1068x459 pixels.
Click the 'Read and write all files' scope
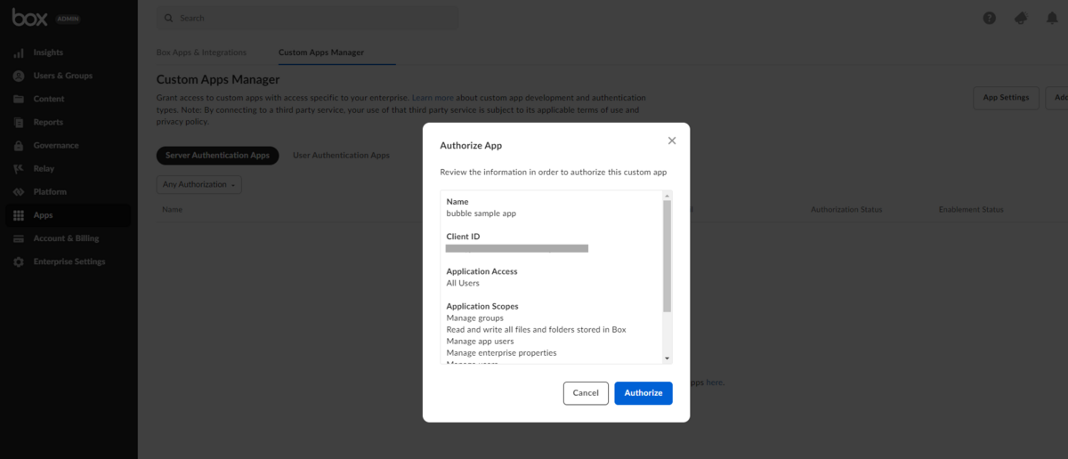[536, 329]
